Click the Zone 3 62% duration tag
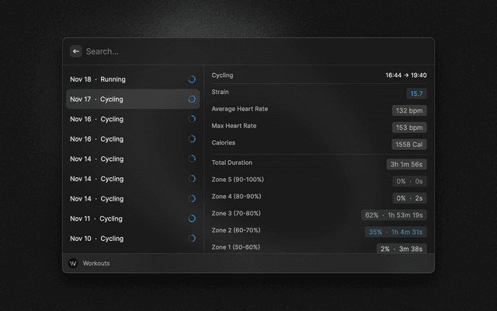The image size is (497, 311). click(394, 215)
